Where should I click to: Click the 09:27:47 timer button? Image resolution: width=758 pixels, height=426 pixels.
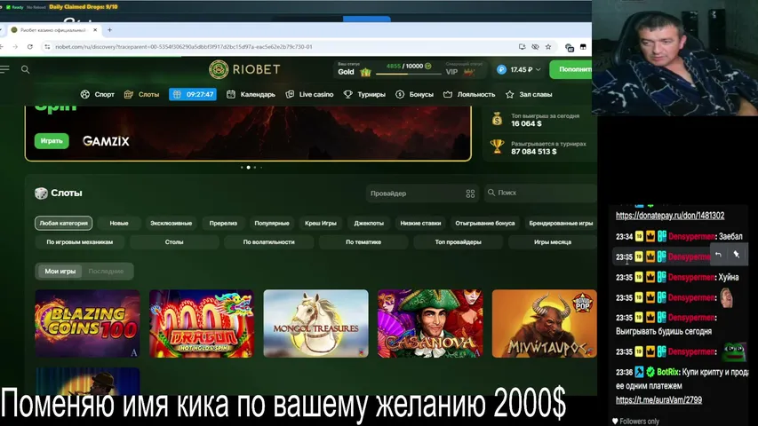click(193, 95)
